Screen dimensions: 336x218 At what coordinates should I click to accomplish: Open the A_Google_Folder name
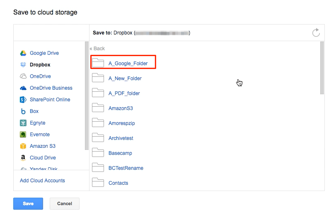(x=128, y=64)
